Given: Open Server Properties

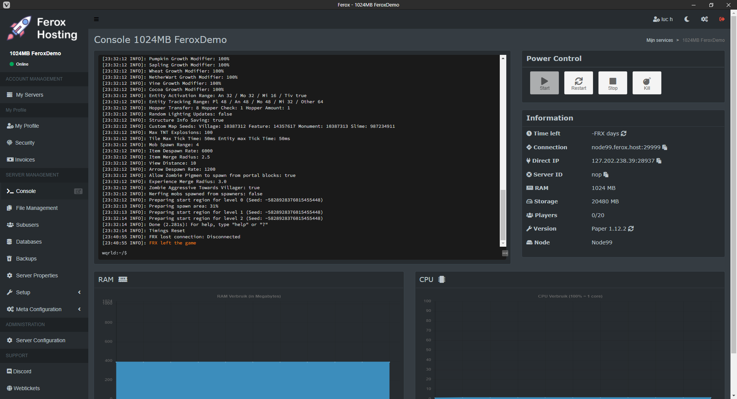Looking at the screenshot, I should click(x=44, y=275).
